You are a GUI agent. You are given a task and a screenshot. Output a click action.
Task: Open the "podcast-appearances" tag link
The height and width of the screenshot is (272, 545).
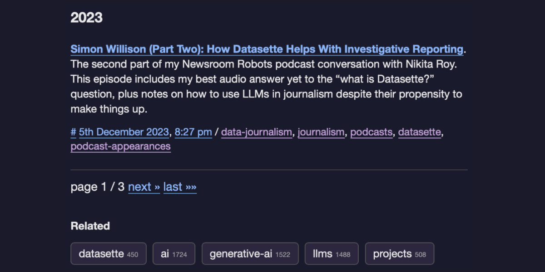[x=120, y=146]
